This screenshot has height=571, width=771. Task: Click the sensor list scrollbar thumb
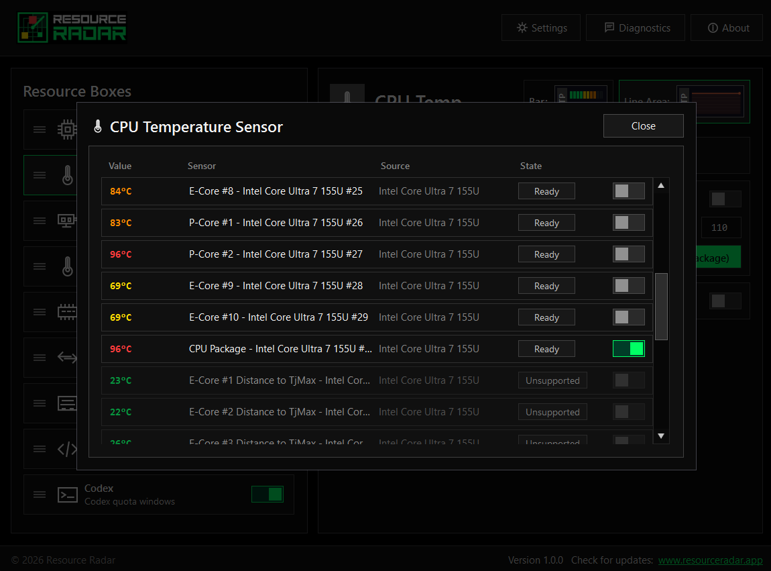pos(661,306)
